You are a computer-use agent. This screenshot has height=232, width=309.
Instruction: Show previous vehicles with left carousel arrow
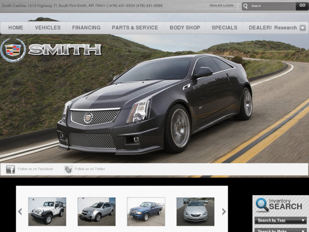pos(20,212)
